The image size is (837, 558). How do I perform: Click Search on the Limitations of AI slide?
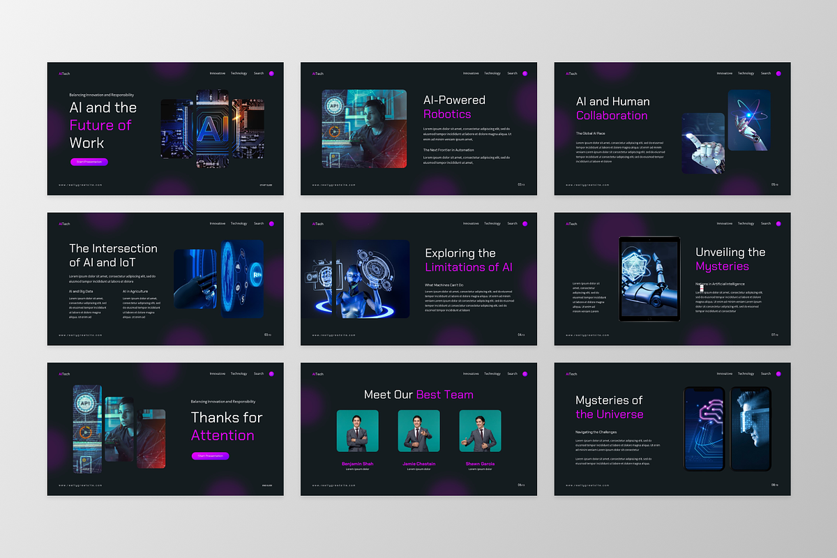(513, 223)
